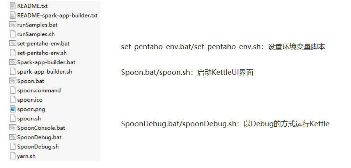
Task: Click the SpoonConsole.bat file icon
Action: coord(12,128)
